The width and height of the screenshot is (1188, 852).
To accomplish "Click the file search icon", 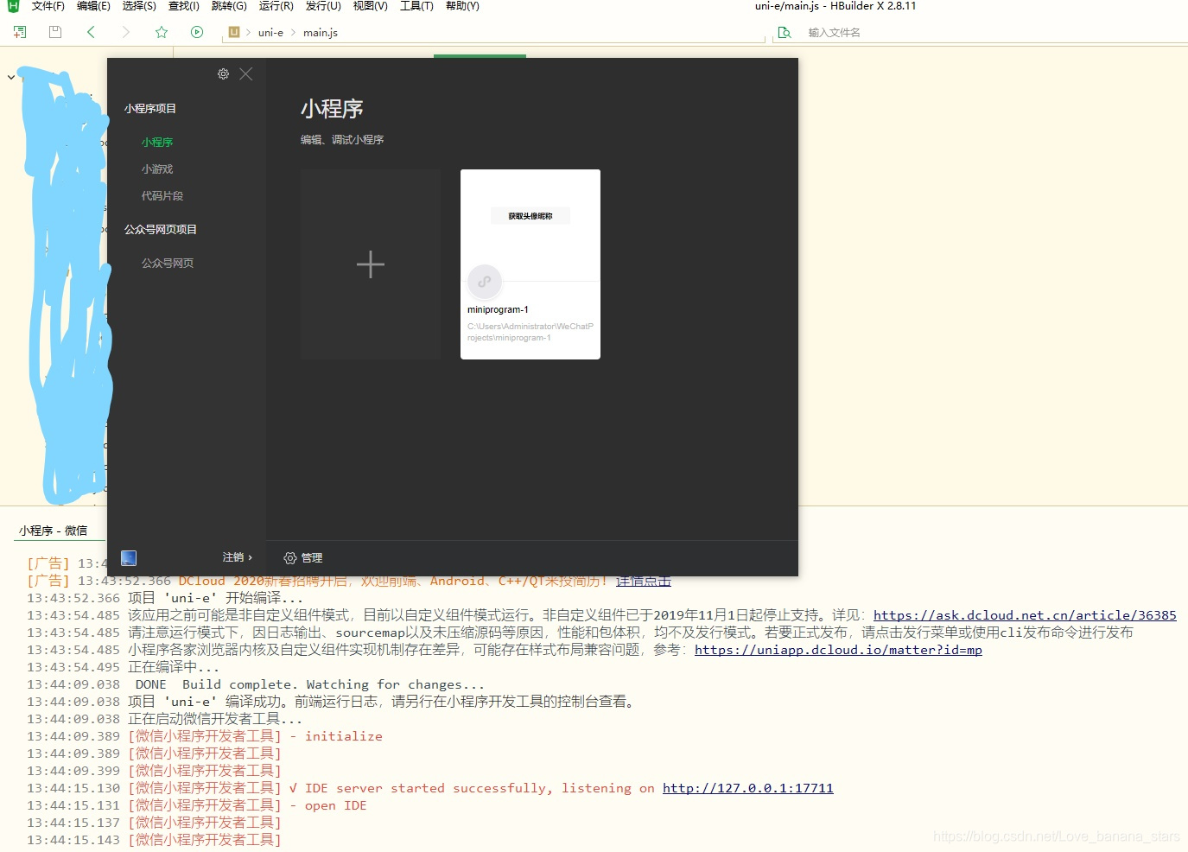I will (785, 32).
